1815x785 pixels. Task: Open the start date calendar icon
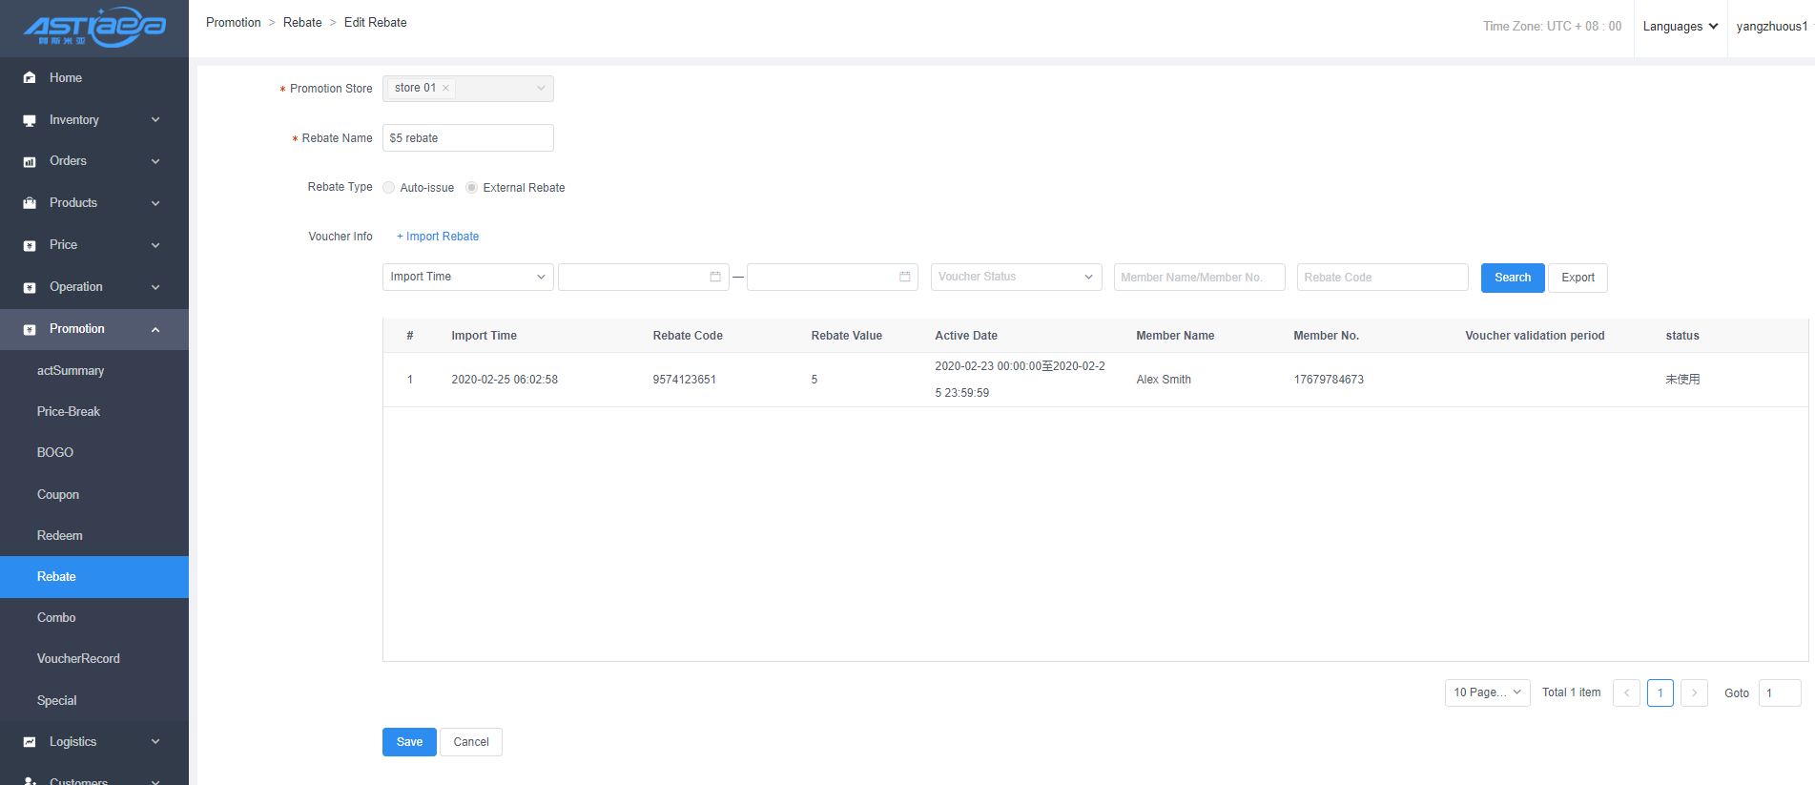(715, 277)
